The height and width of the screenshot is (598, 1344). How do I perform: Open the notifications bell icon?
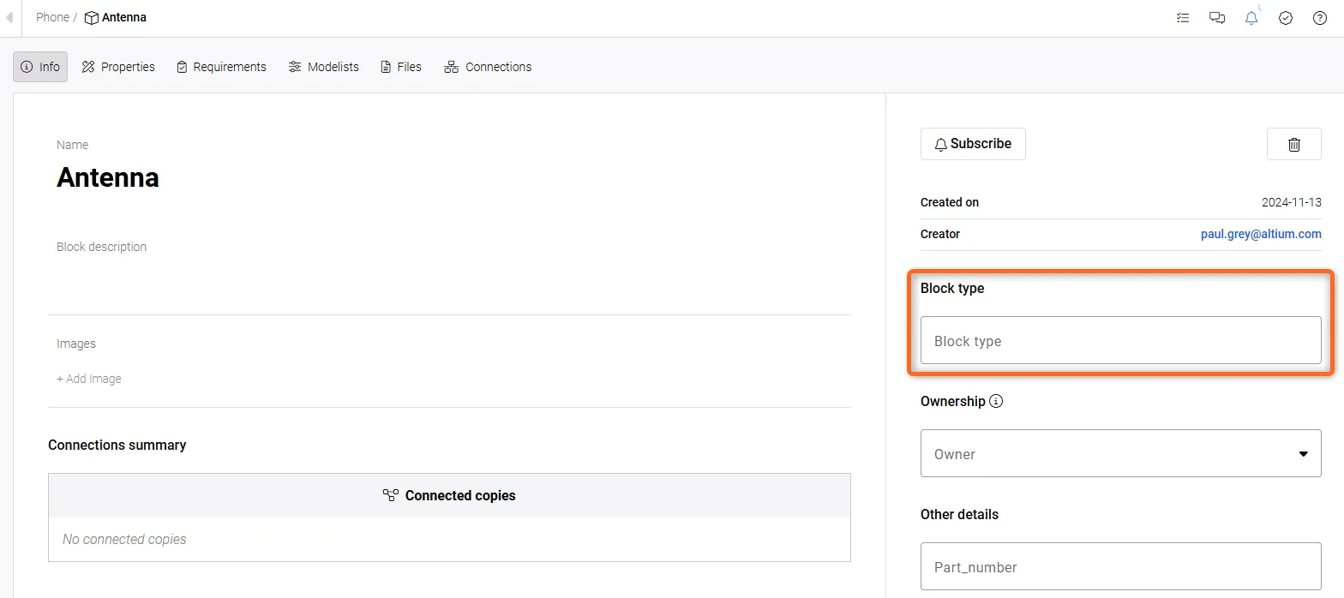(1251, 18)
